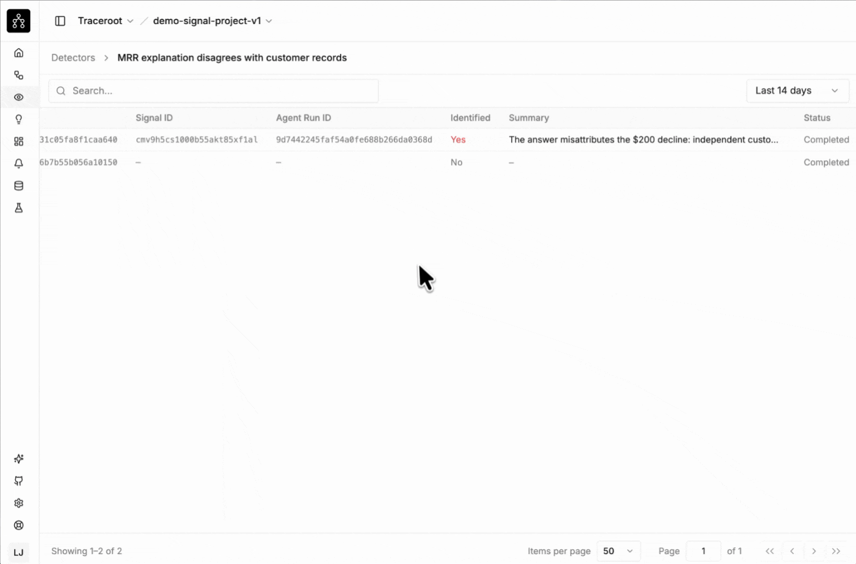Click the Status column header

coord(817,118)
